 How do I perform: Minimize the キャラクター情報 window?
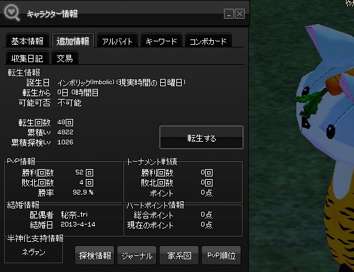pos(229,14)
